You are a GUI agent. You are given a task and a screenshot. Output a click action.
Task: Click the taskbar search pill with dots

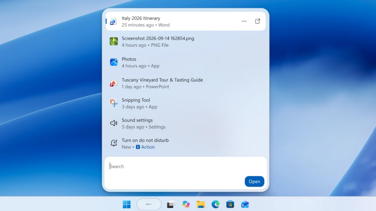[149, 204]
